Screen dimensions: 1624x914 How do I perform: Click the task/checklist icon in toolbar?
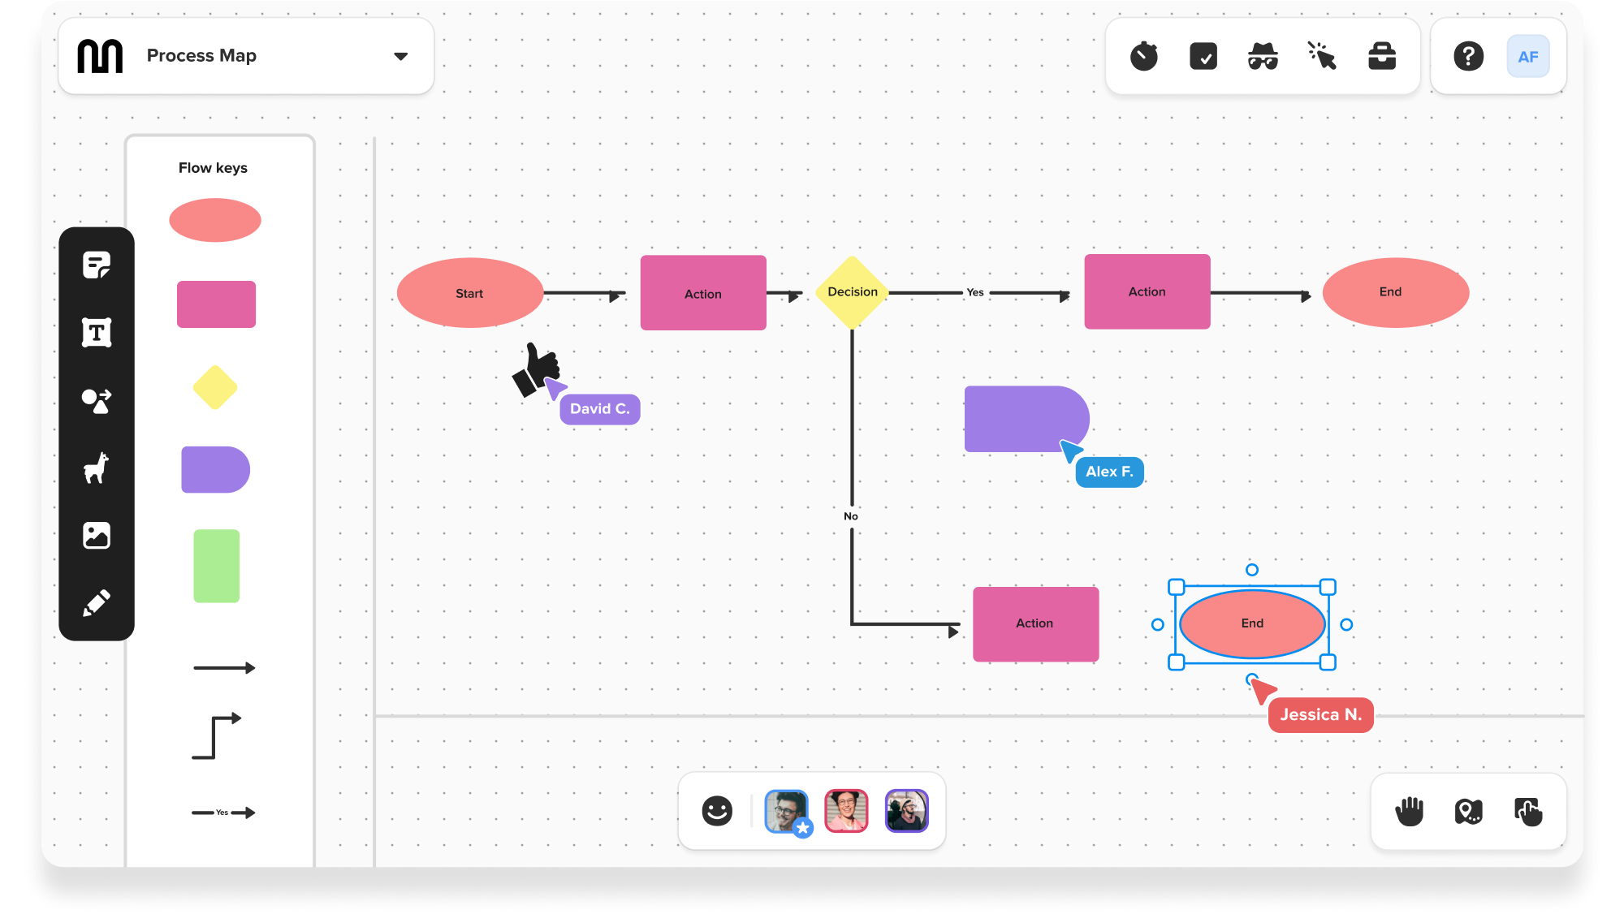tap(1203, 56)
